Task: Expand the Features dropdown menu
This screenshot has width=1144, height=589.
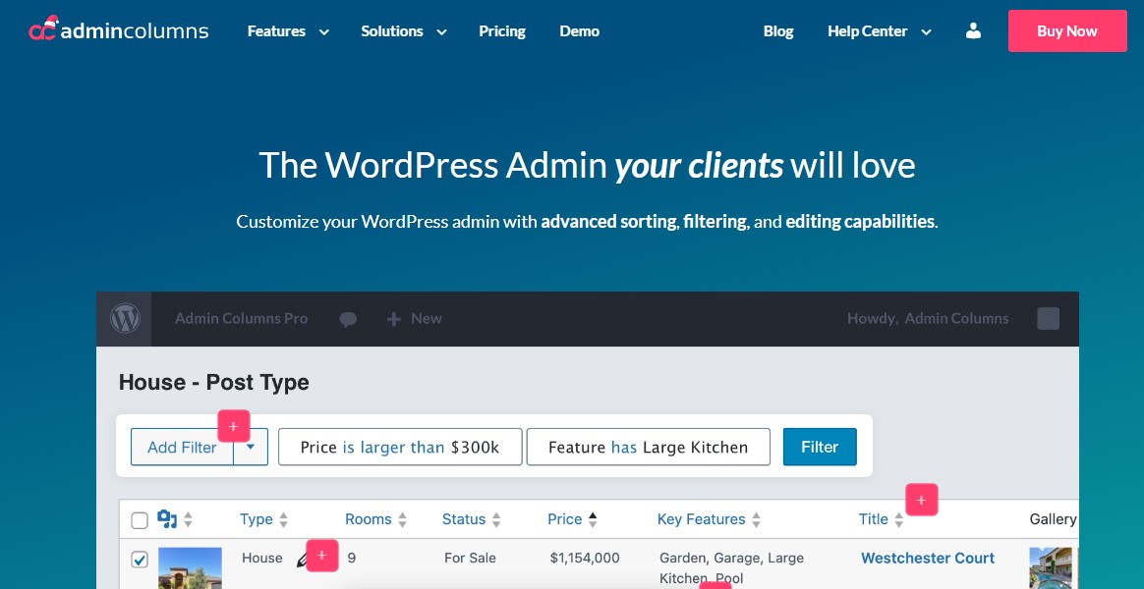Action: 286,30
